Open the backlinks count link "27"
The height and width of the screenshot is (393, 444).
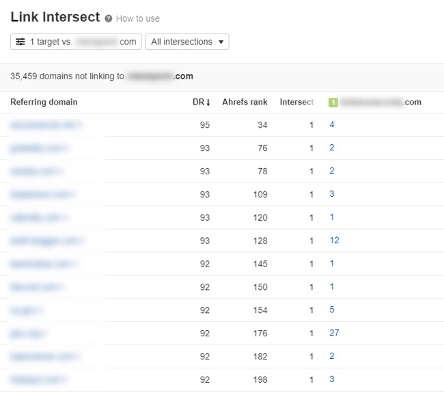pyautogui.click(x=334, y=333)
